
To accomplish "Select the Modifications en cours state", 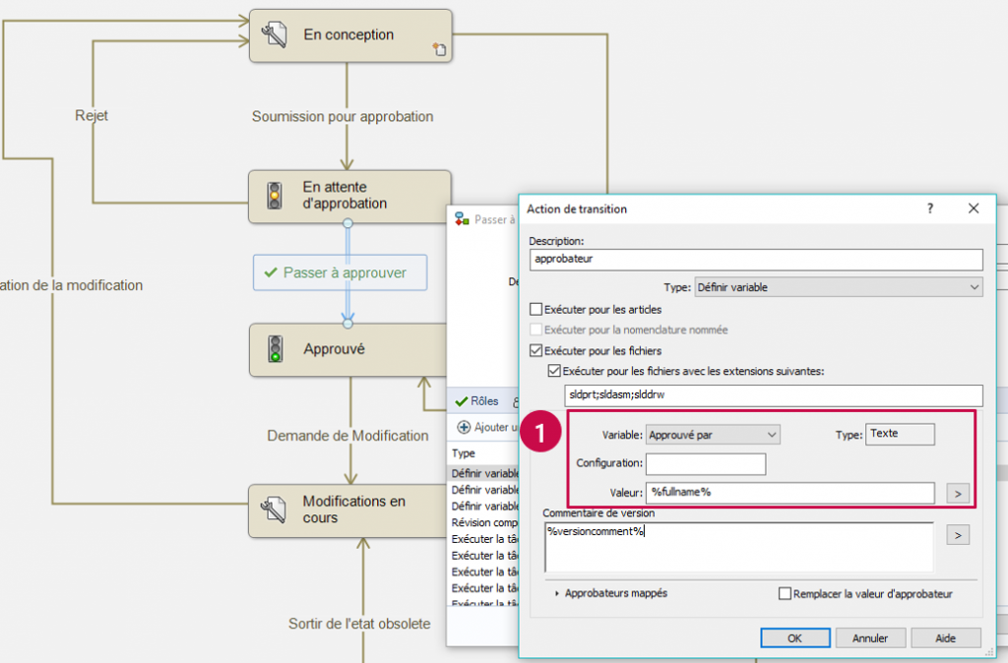I will (347, 511).
